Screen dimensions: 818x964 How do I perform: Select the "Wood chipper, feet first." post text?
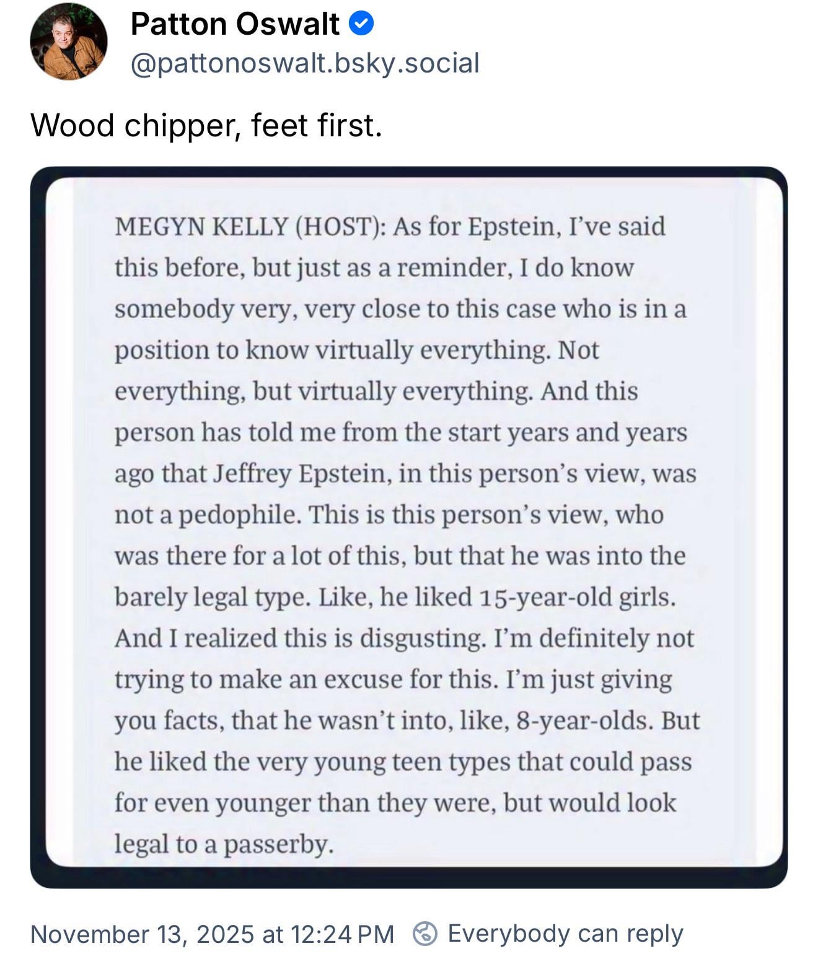pos(206,126)
